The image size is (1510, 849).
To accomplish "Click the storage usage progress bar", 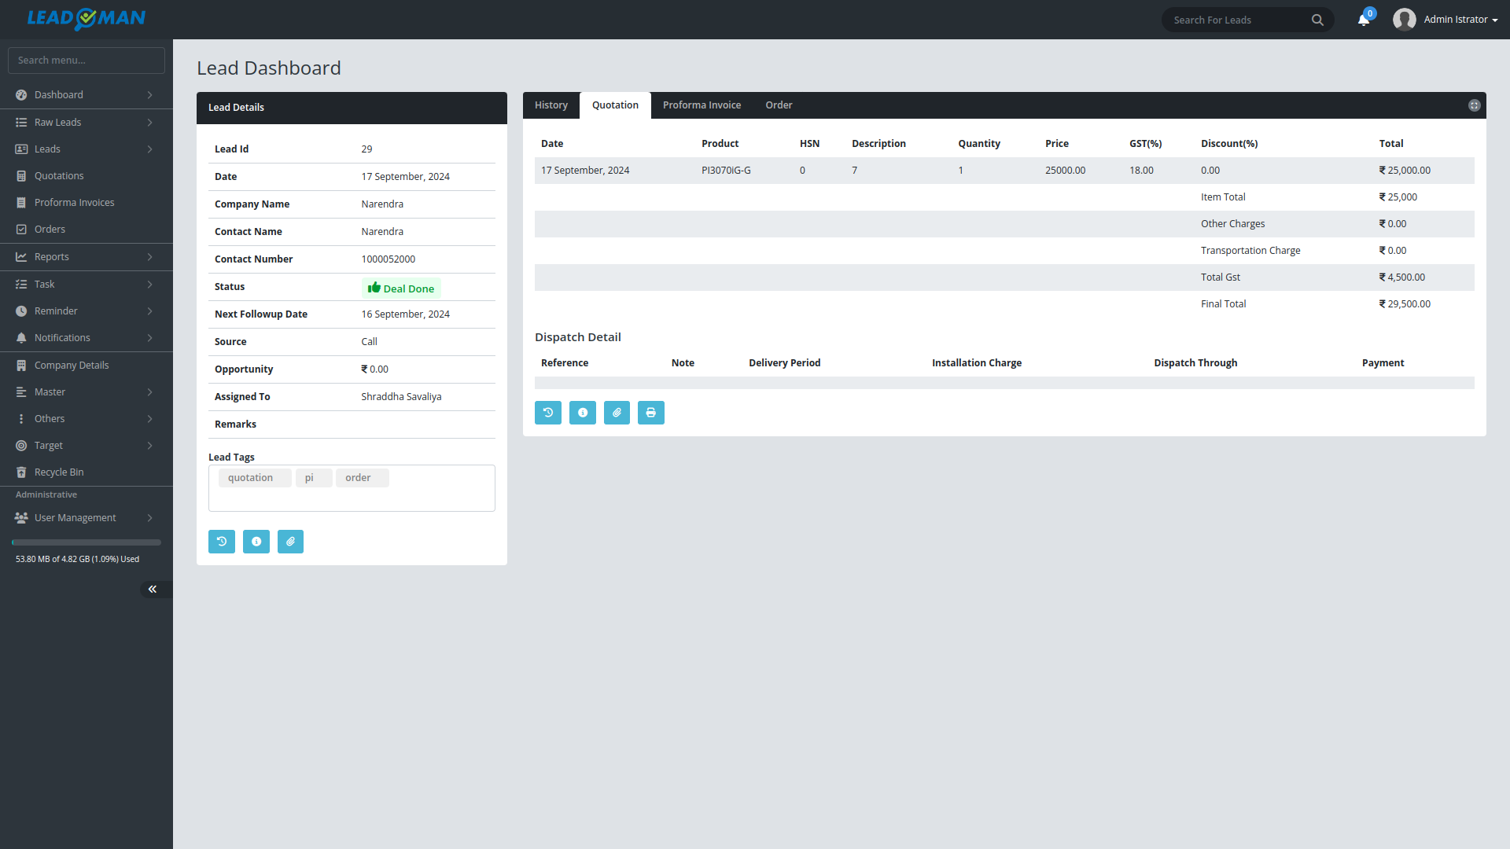I will (x=87, y=542).
